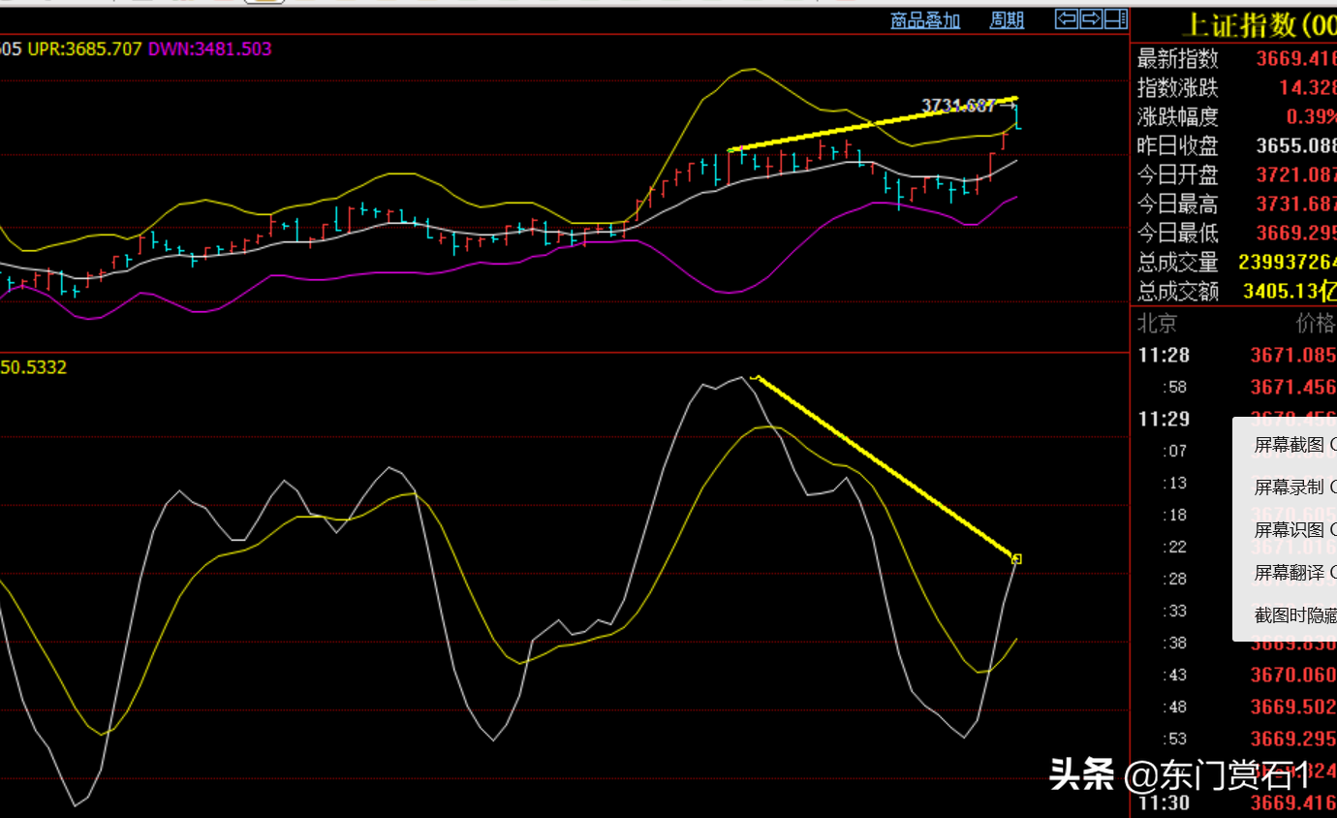This screenshot has height=818, width=1337.
Task: Click the 今日最高 label
Action: point(1177,204)
